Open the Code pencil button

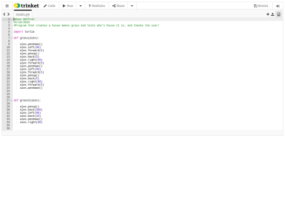[50, 6]
